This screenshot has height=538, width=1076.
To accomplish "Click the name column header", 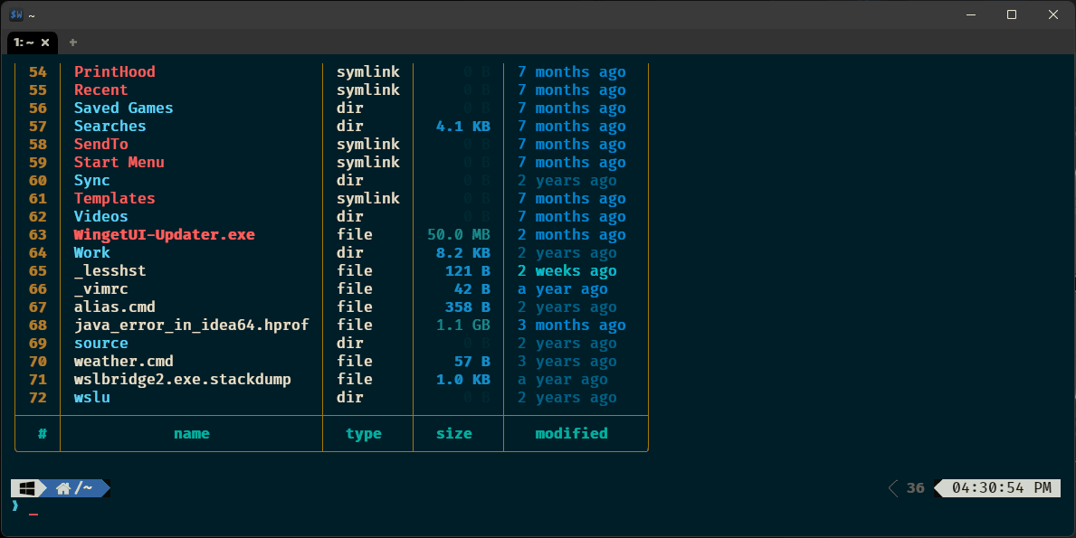I will point(191,433).
